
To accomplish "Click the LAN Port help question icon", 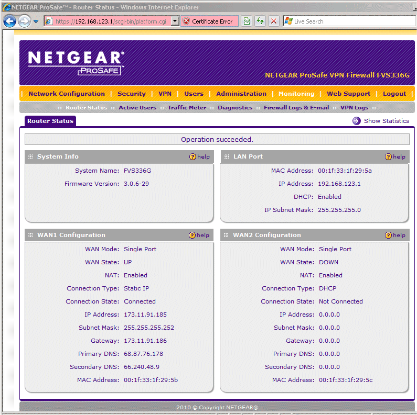I will tap(388, 156).
